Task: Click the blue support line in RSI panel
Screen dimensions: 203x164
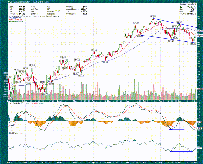Action: 181,151
